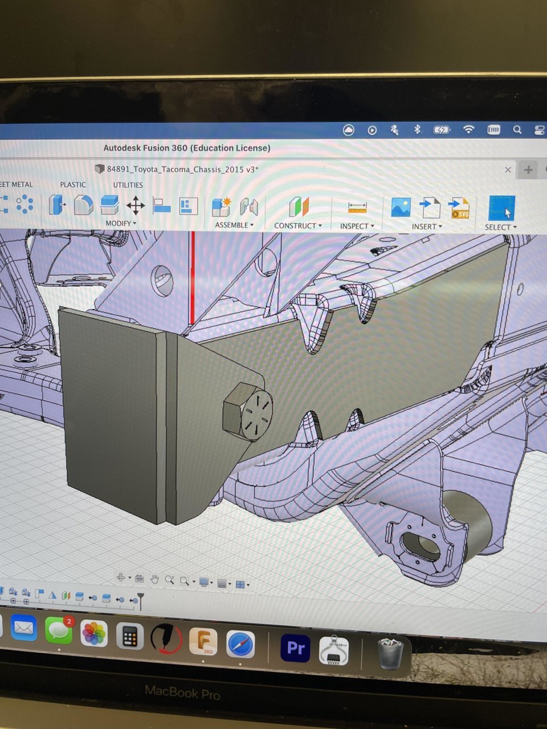Switch to Fusion 360 Dock icon

[203, 642]
